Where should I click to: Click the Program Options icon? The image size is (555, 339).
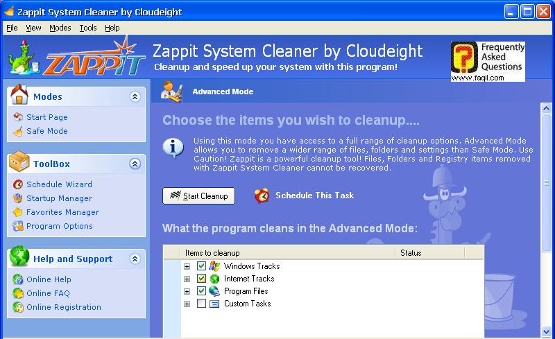coord(18,226)
